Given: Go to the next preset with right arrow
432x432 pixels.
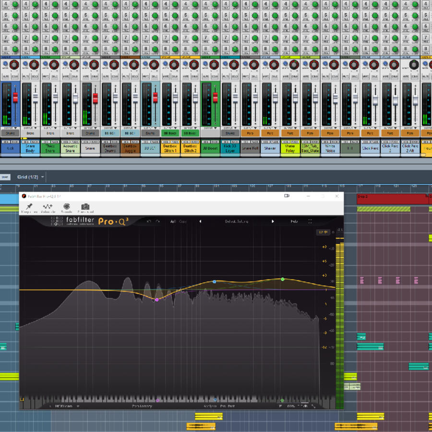Looking at the screenshot, I should point(273,221).
